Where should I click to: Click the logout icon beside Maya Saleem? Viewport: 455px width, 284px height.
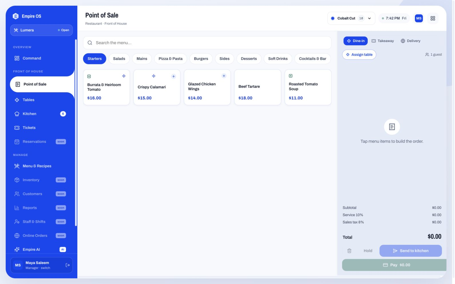[x=68, y=265]
